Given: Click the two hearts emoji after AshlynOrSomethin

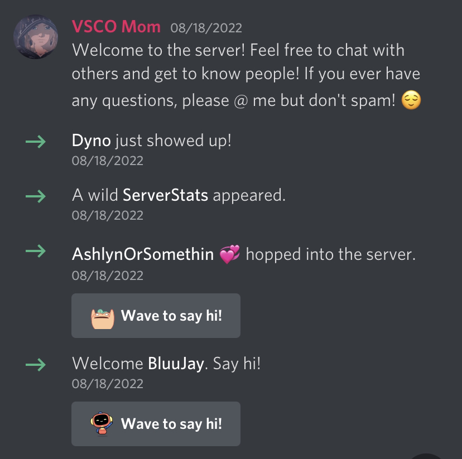Looking at the screenshot, I should pos(230,254).
